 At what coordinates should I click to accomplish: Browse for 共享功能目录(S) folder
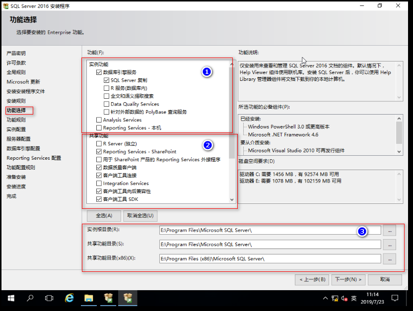(390, 245)
